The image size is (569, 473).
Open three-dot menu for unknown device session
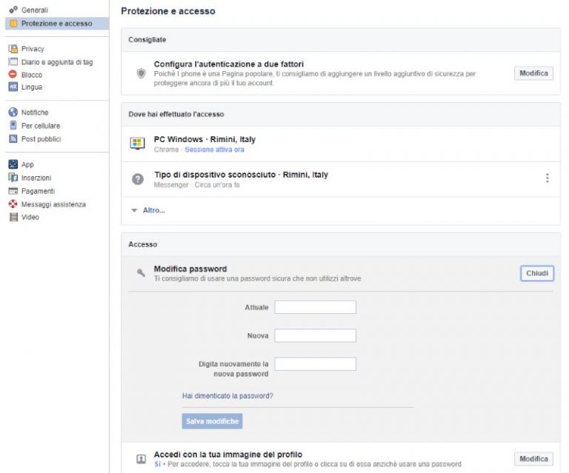547,178
